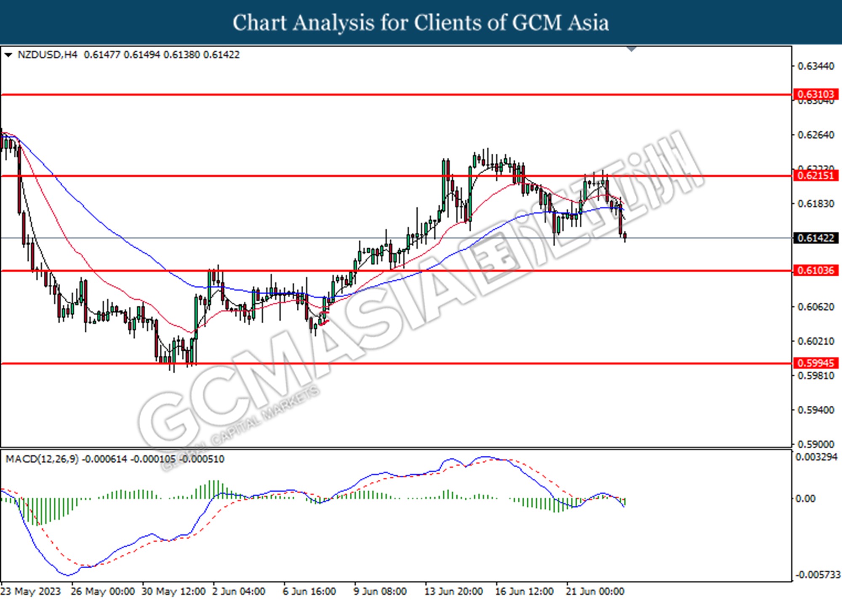The height and width of the screenshot is (601, 842).
Task: Click the 0.61830 price axis value
Action: coord(816,204)
